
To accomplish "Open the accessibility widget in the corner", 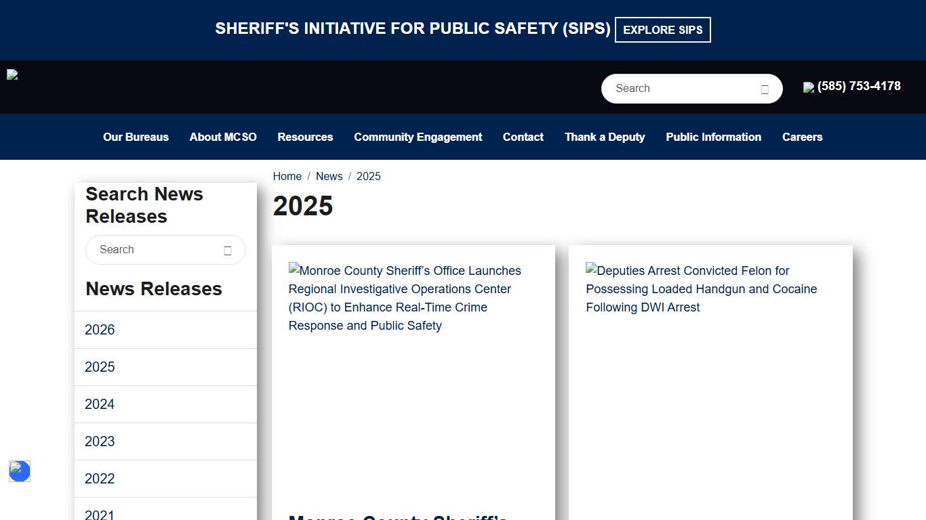I will (x=19, y=471).
